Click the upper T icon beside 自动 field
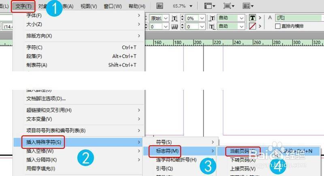The image size is (324, 176). [x=212, y=18]
